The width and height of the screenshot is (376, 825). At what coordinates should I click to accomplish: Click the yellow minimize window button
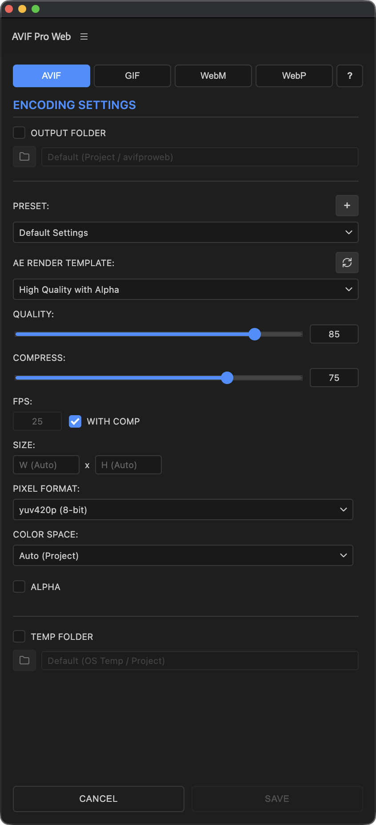[x=22, y=9]
